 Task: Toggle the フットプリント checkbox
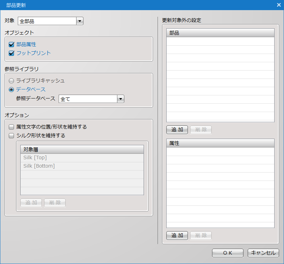point(12,53)
